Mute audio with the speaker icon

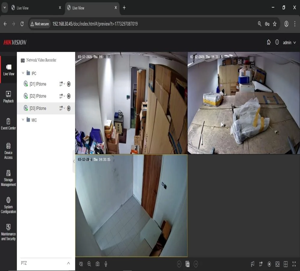(81, 264)
